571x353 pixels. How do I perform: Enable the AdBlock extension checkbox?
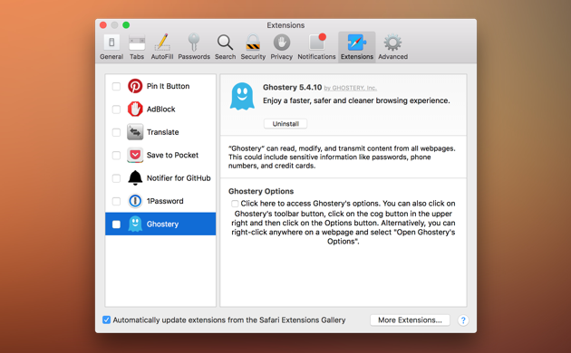[x=116, y=110]
